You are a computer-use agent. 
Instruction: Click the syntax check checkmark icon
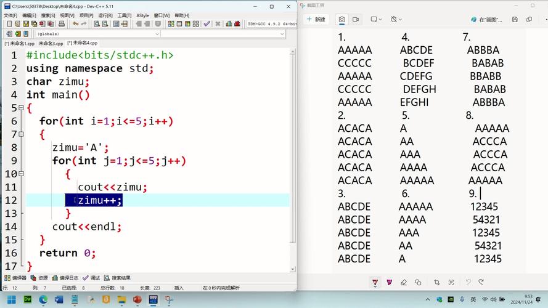tap(207, 24)
